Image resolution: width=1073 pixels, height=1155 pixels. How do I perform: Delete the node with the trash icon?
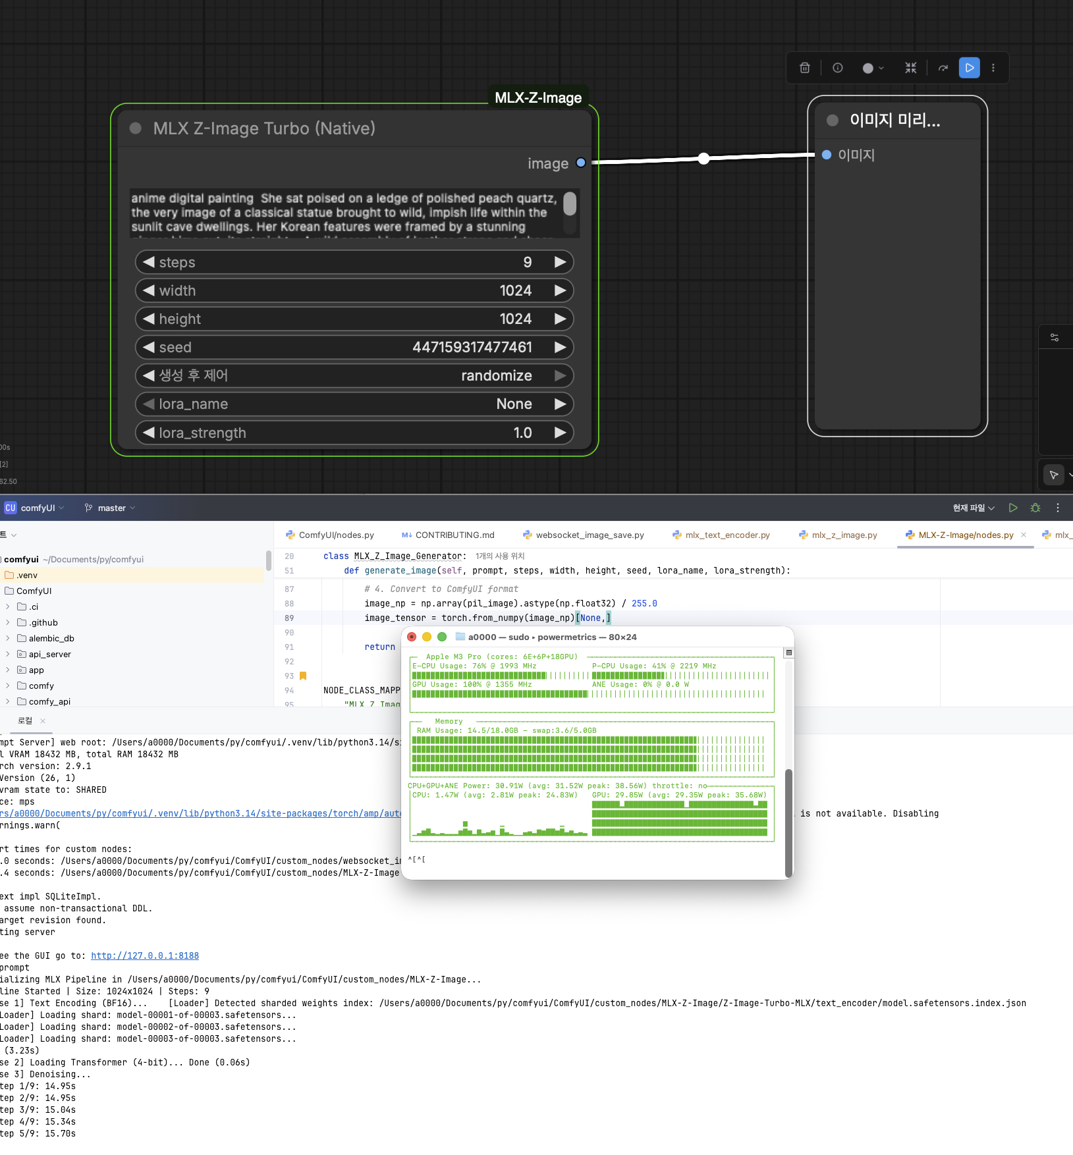805,68
